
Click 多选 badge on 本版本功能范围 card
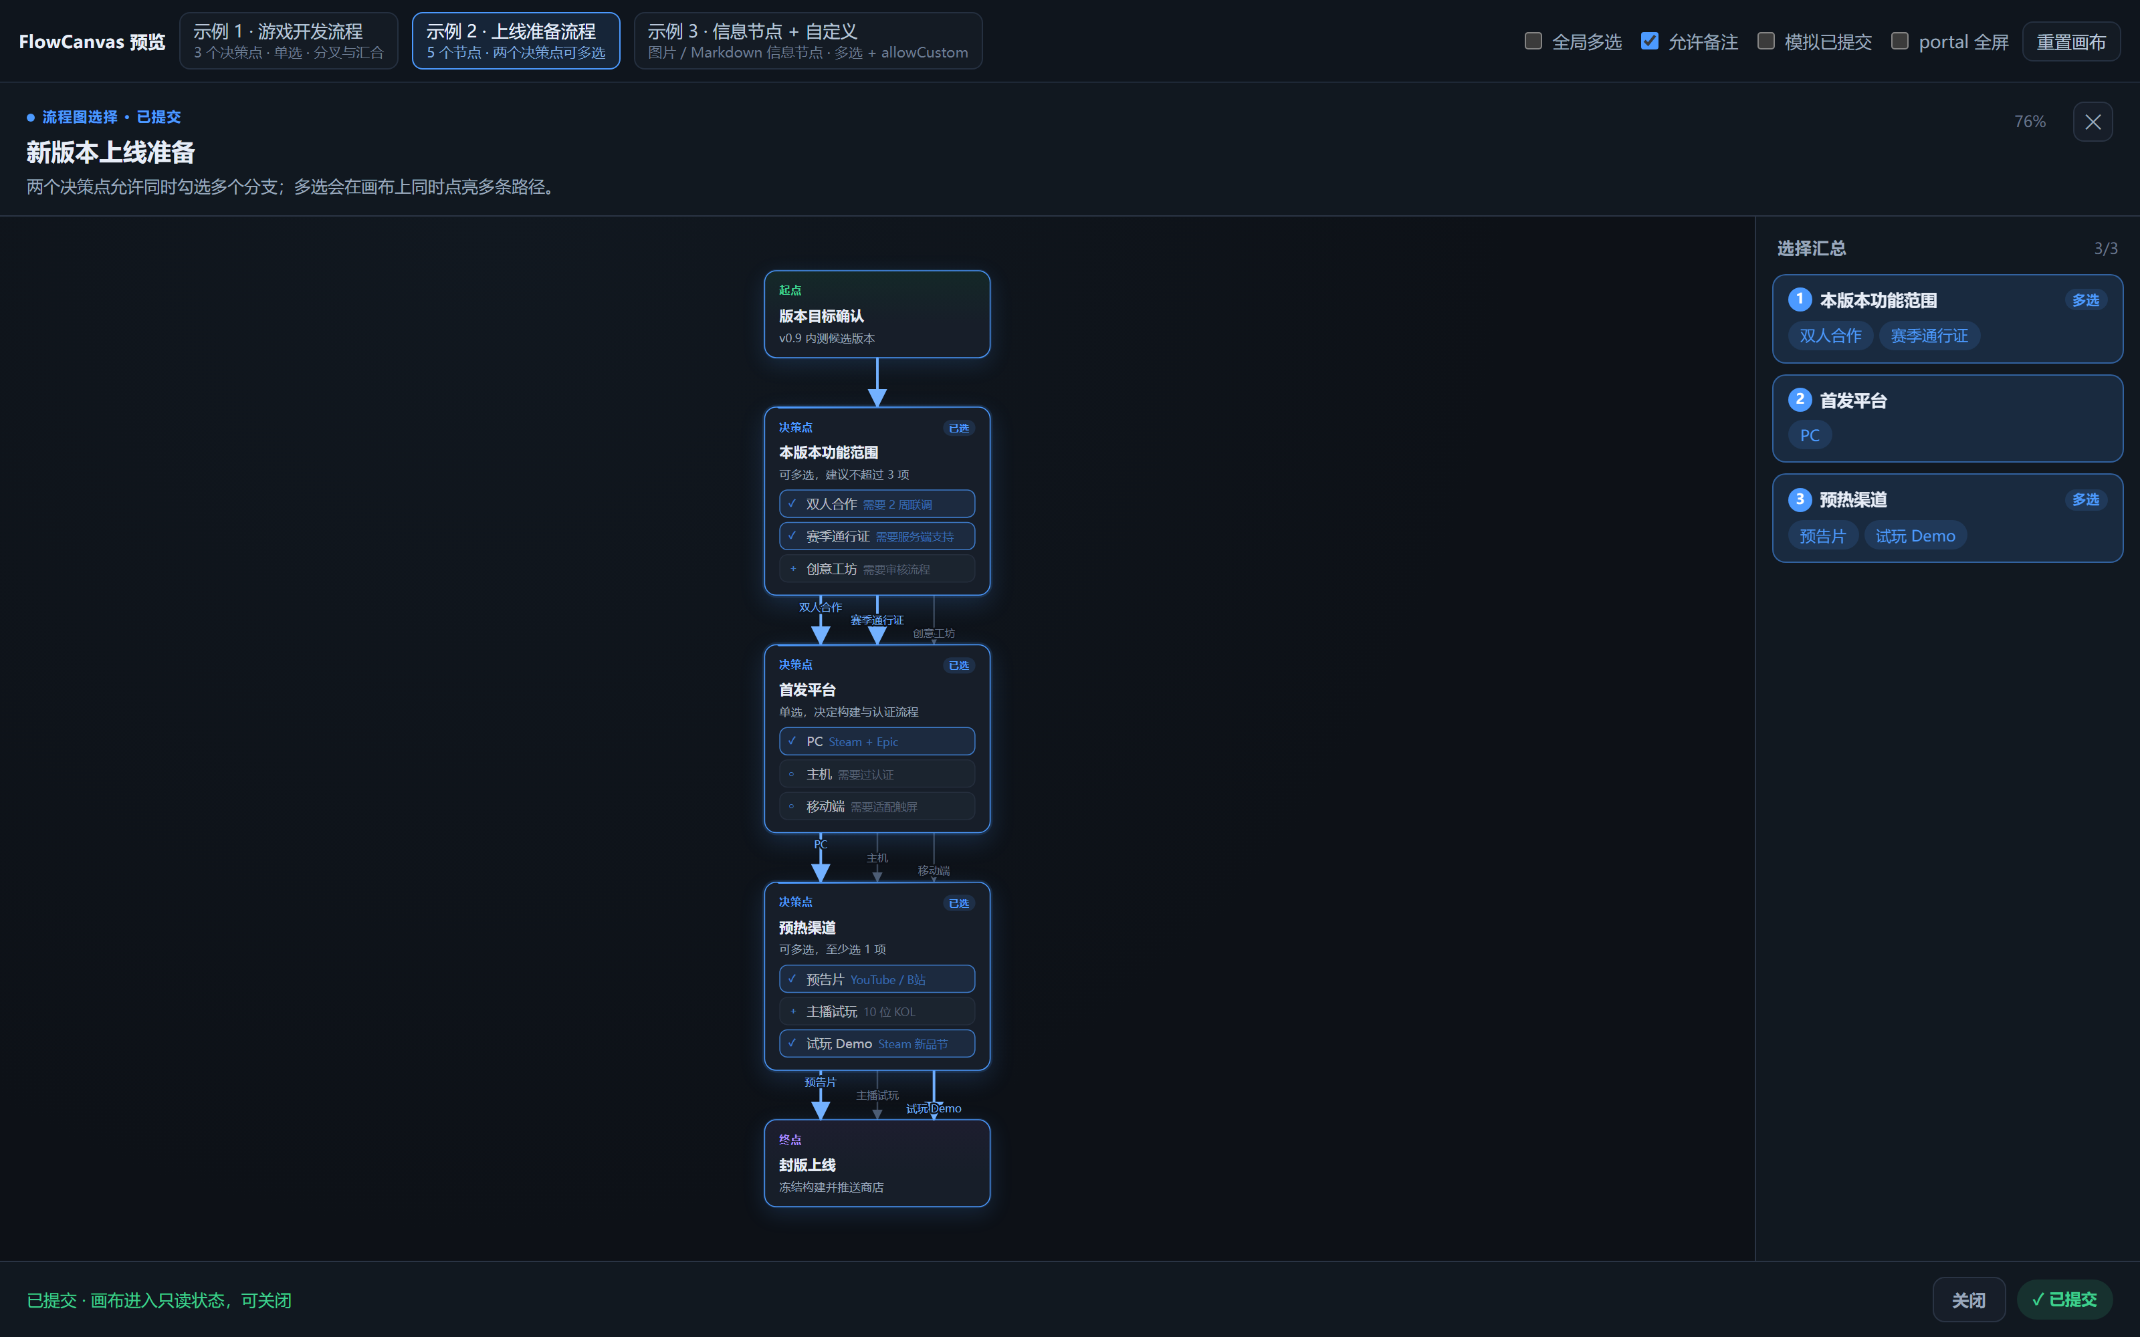click(2085, 301)
